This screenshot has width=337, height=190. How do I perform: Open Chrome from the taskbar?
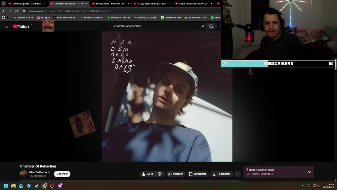(44, 186)
